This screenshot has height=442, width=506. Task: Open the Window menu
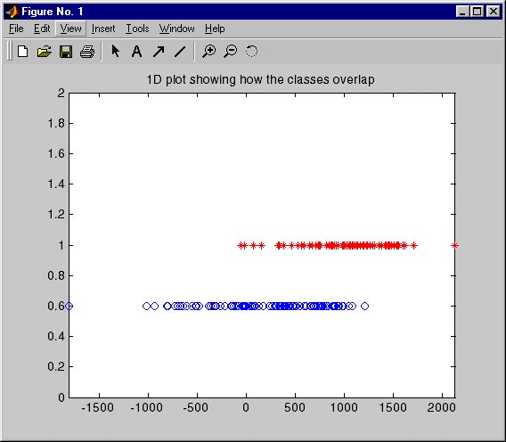tap(177, 29)
